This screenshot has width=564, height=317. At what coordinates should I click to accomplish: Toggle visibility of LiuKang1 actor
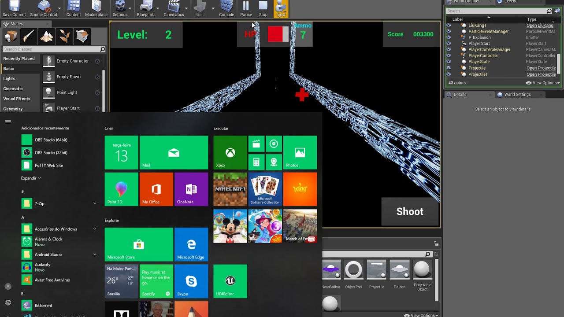(449, 26)
